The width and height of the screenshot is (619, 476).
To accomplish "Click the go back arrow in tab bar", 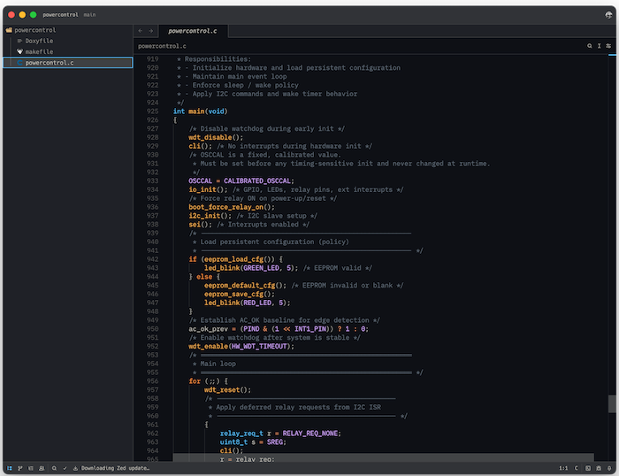I will point(140,31).
